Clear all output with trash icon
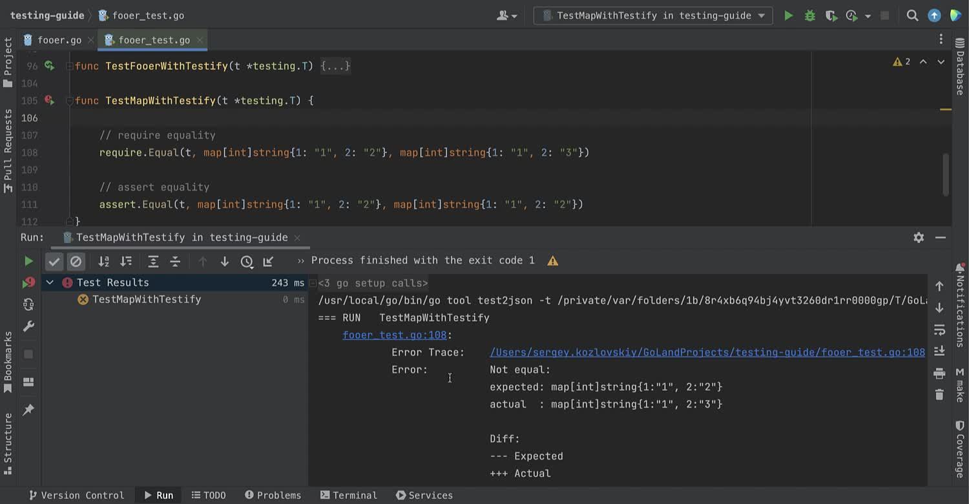969x504 pixels. click(x=939, y=394)
